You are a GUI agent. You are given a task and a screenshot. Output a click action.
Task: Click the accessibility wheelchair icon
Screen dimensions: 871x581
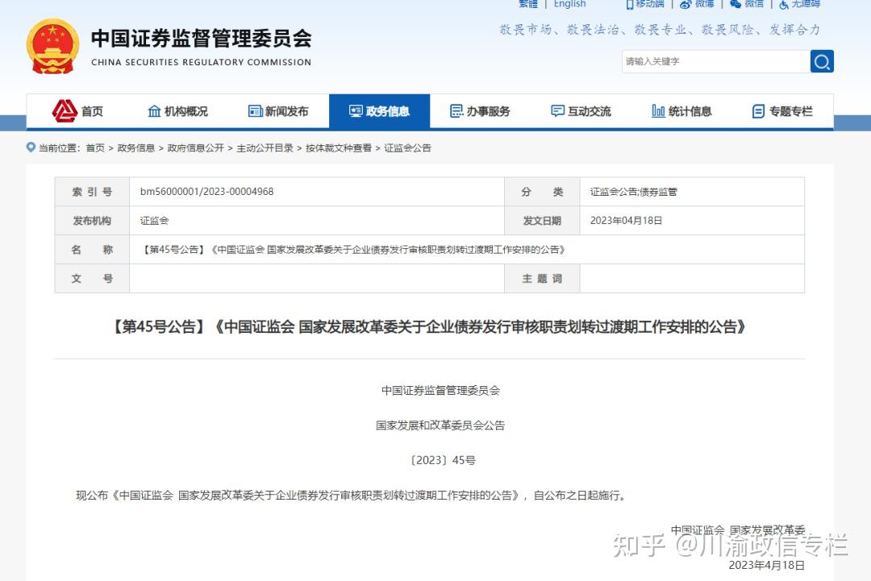click(784, 4)
